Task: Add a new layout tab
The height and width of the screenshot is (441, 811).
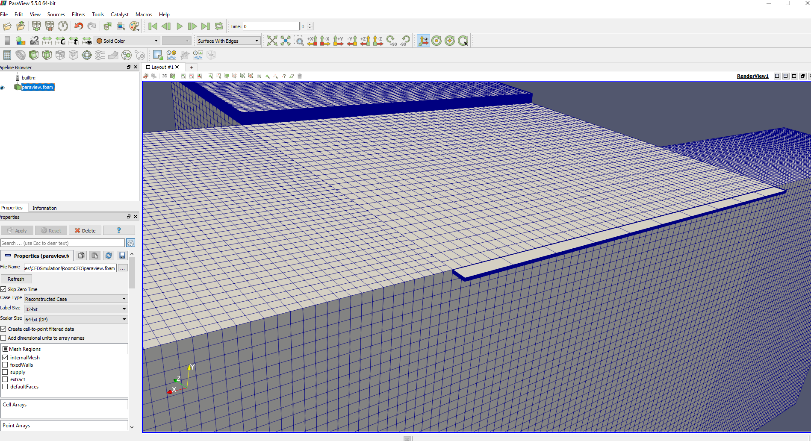Action: 192,68
